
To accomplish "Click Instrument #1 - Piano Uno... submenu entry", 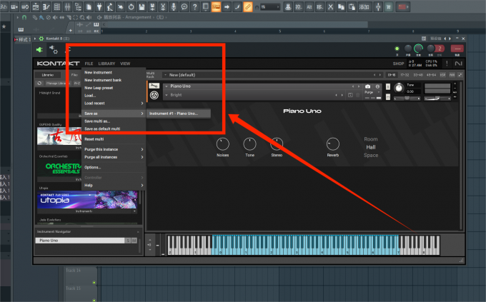I will [x=179, y=114].
